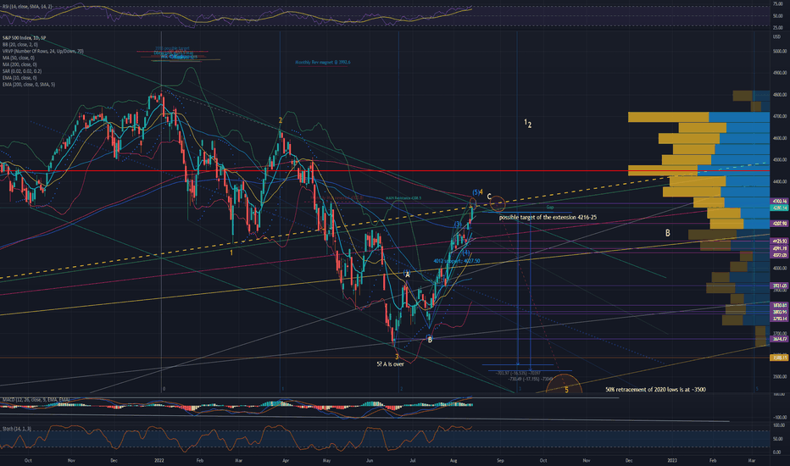Viewport: 790px width, 466px height.
Task: Click the orange price tag on the axis
Action: [x=779, y=358]
